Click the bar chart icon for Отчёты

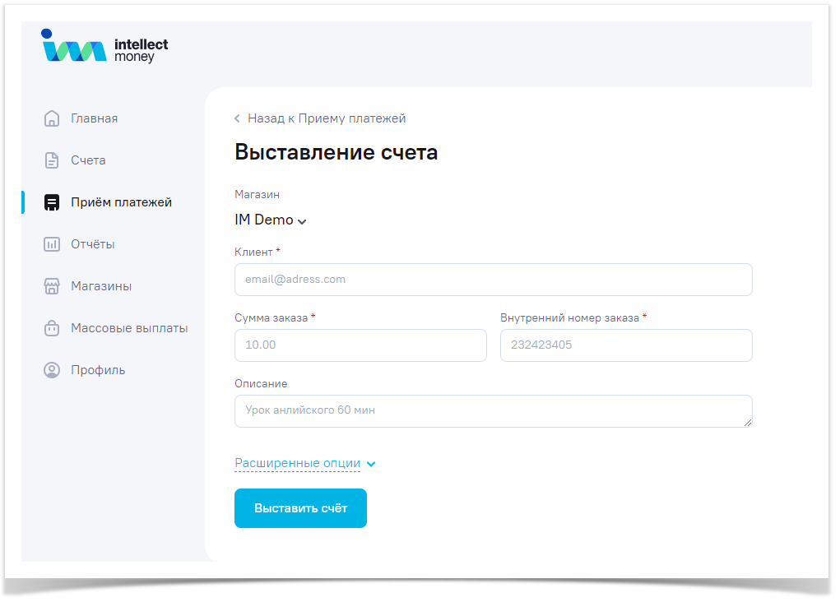pos(52,244)
